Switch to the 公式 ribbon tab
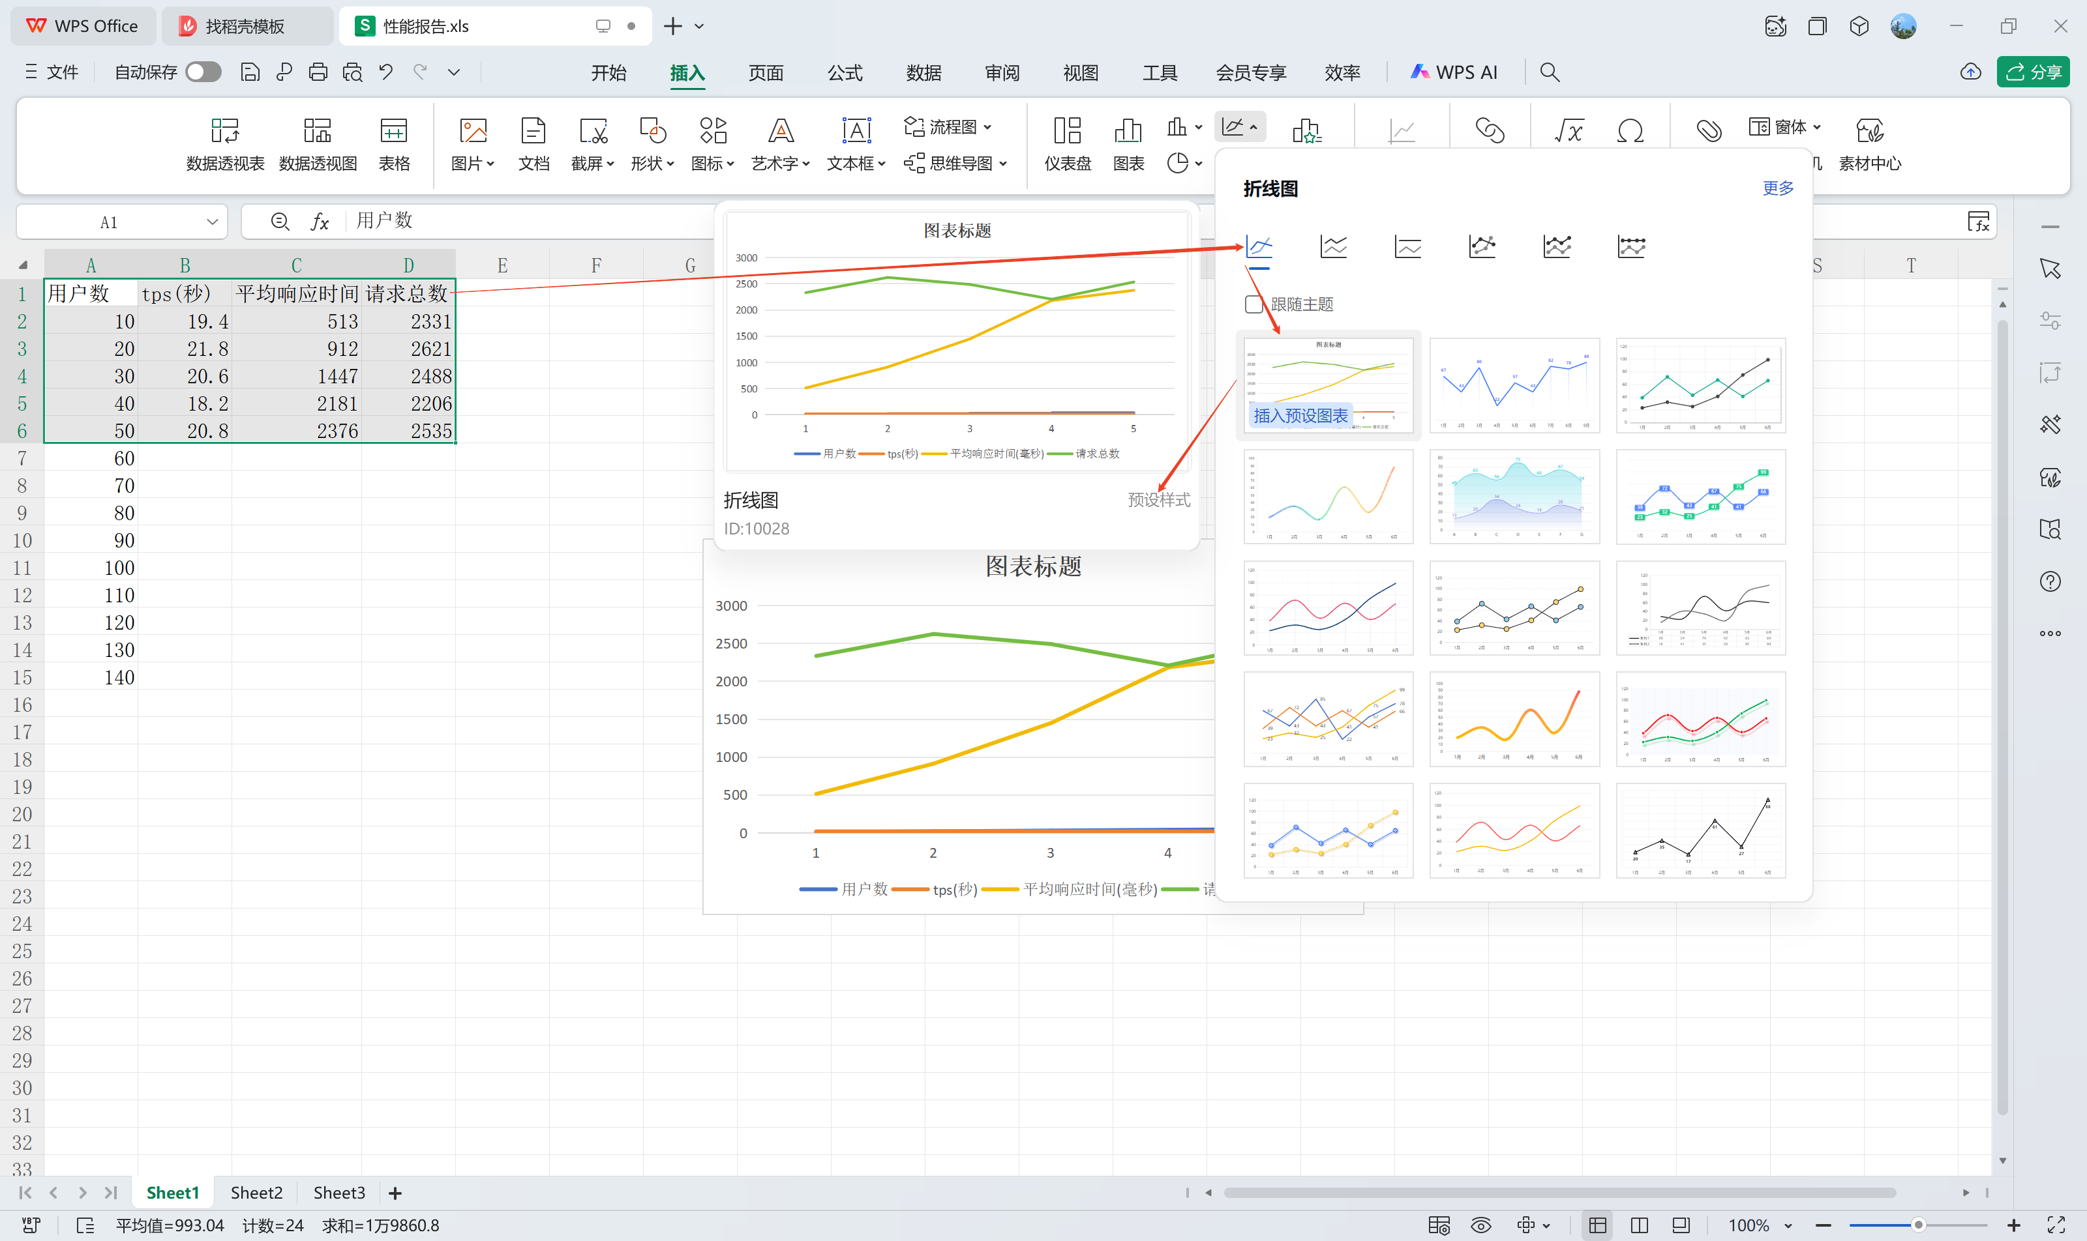 coord(845,73)
